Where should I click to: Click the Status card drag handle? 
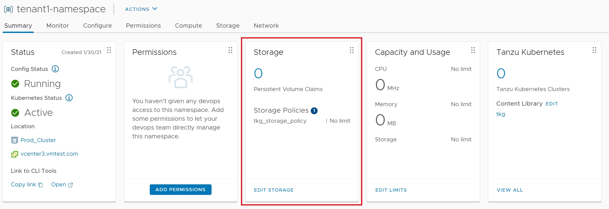[x=109, y=50]
